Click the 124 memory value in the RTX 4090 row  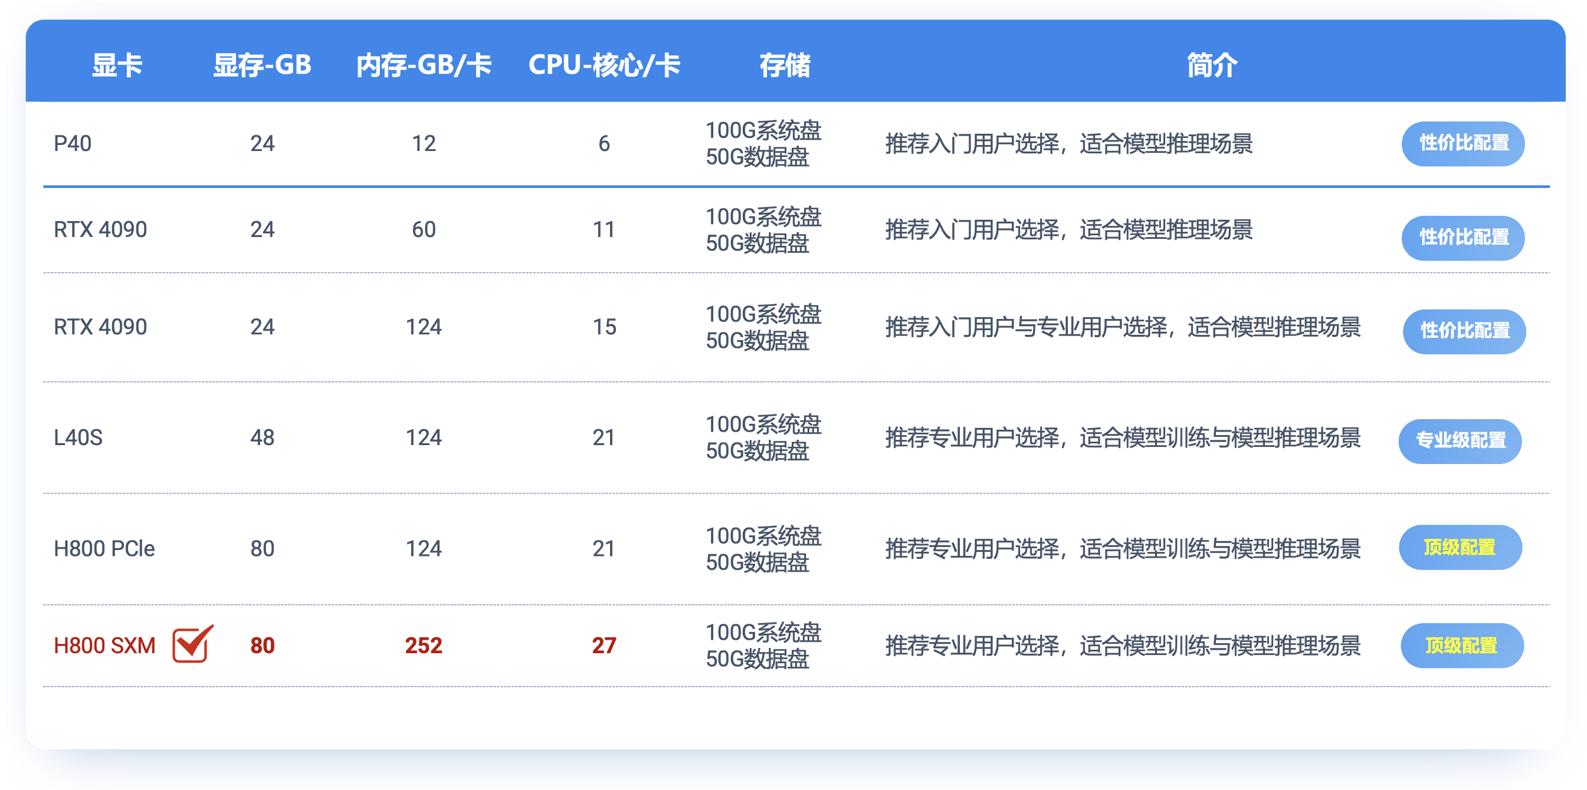pyautogui.click(x=424, y=327)
